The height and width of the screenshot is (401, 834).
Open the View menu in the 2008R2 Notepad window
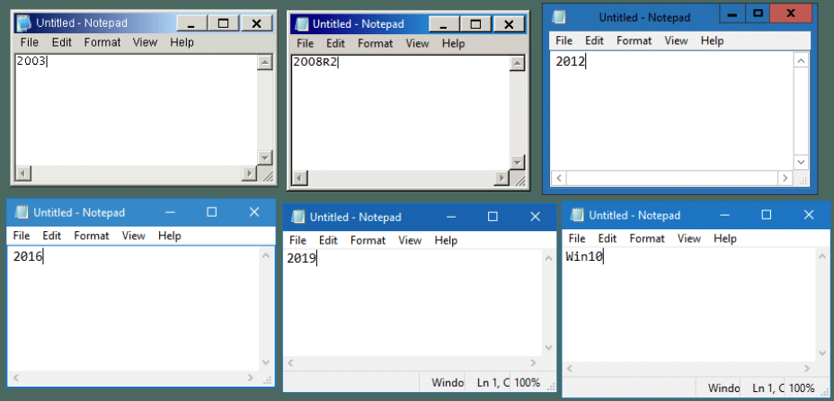[x=418, y=43]
